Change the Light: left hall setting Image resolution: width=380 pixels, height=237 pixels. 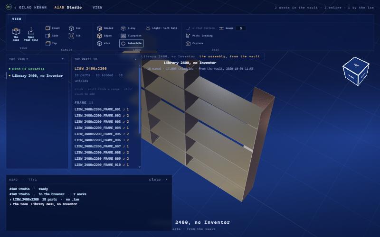coord(161,28)
